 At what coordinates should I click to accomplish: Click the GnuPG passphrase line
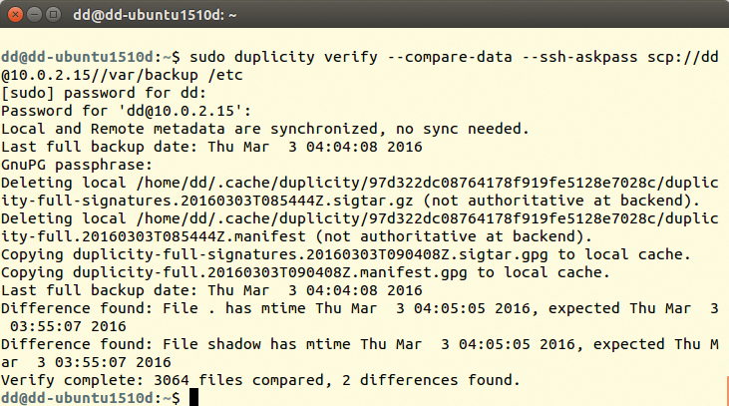point(77,166)
